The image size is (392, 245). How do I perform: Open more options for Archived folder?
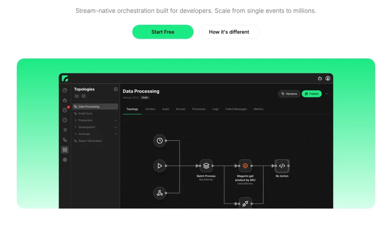click(116, 134)
